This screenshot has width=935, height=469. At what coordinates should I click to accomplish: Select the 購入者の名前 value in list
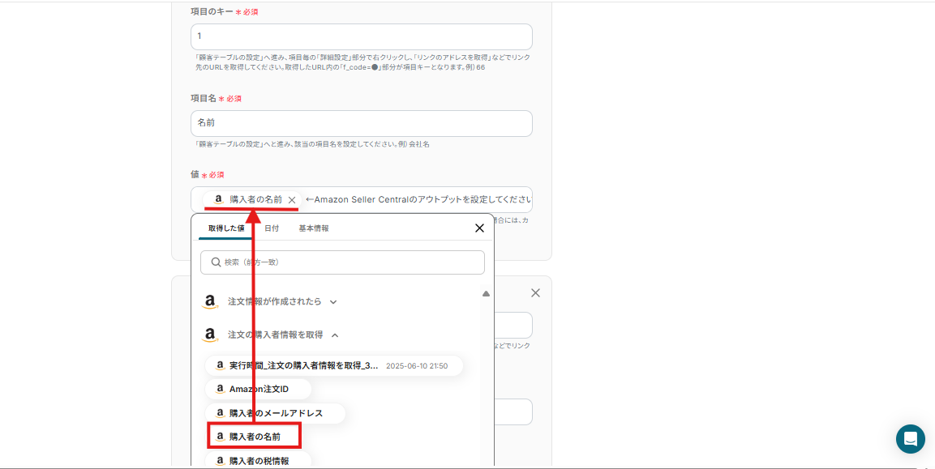click(x=254, y=437)
